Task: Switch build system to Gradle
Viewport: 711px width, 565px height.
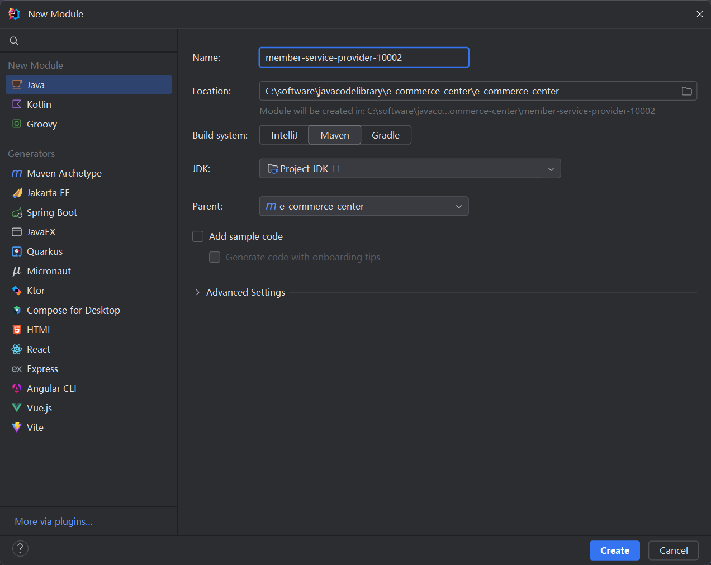Action: (386, 135)
